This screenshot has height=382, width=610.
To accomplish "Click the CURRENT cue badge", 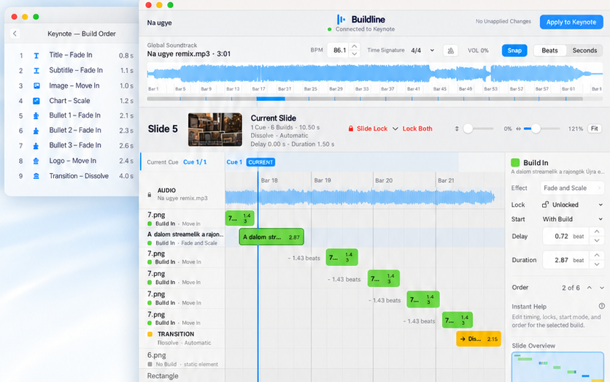I will click(x=260, y=162).
